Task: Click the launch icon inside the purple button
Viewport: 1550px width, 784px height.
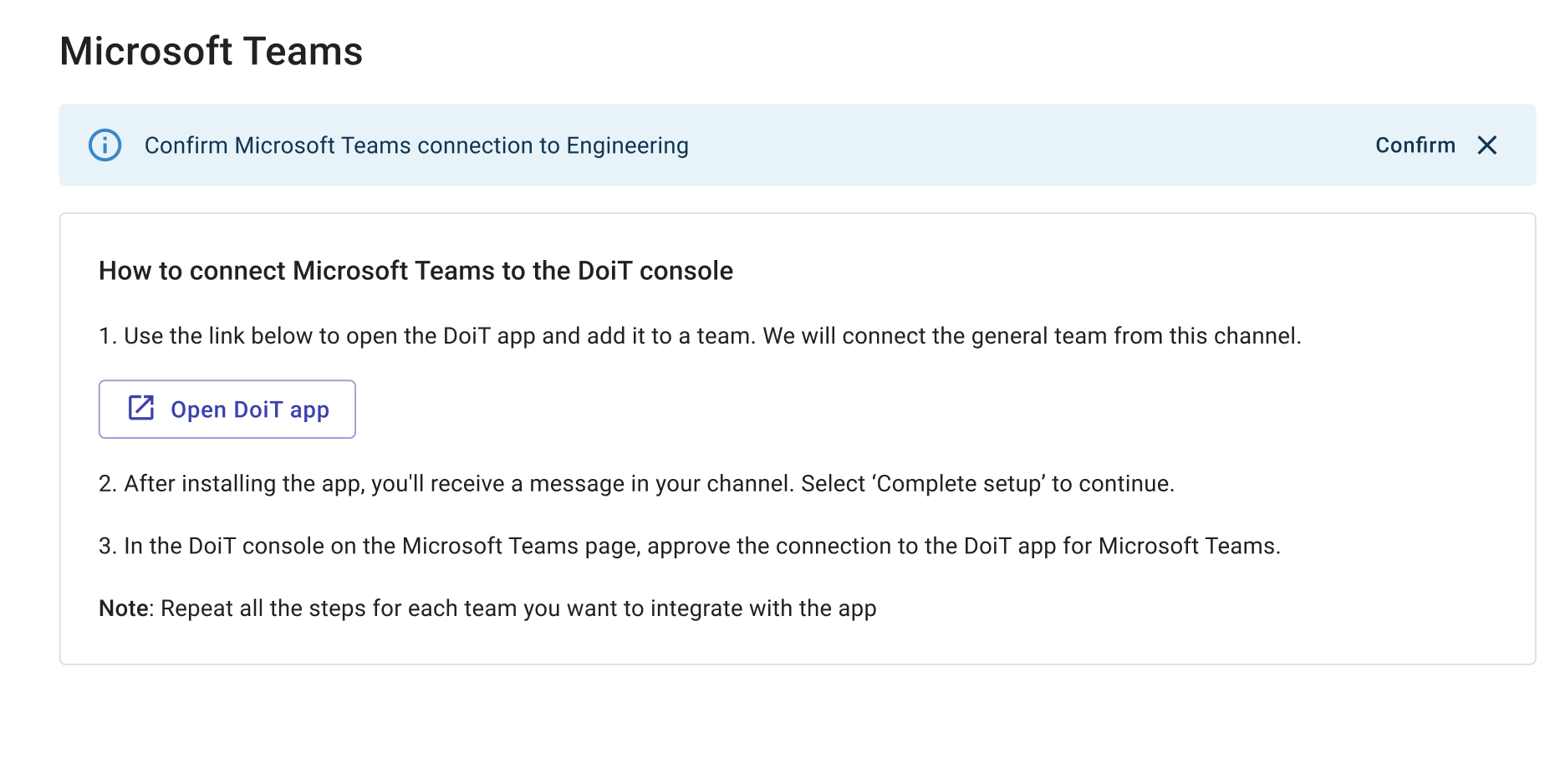Action: point(140,409)
